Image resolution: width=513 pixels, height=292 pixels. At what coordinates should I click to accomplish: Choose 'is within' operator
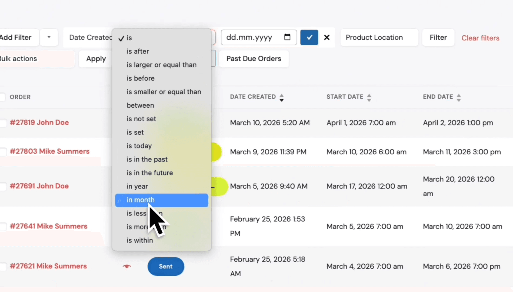click(162, 240)
